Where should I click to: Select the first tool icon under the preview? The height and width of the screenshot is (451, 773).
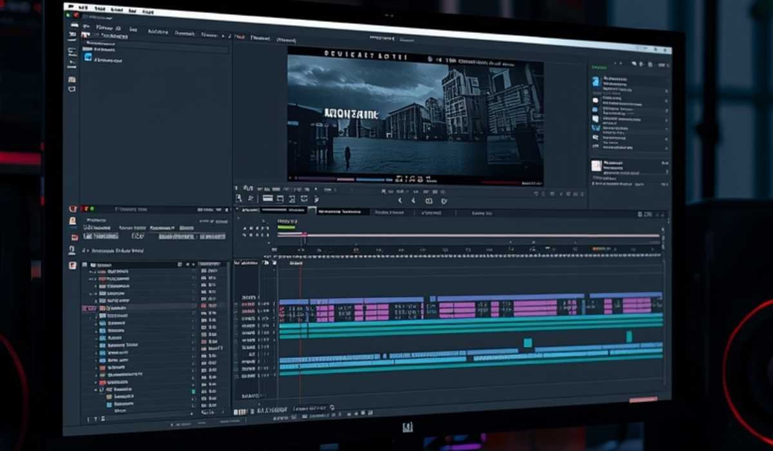click(239, 199)
